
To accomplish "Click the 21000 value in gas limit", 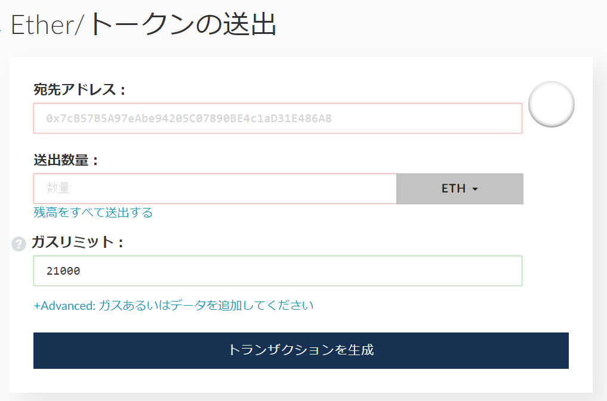I will click(63, 271).
